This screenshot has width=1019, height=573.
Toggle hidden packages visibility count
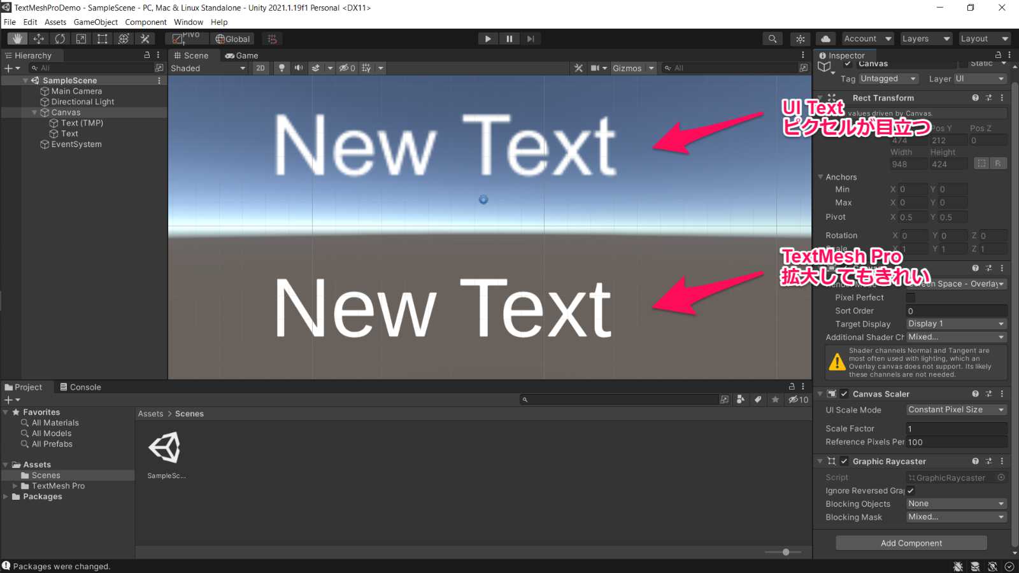tap(799, 400)
